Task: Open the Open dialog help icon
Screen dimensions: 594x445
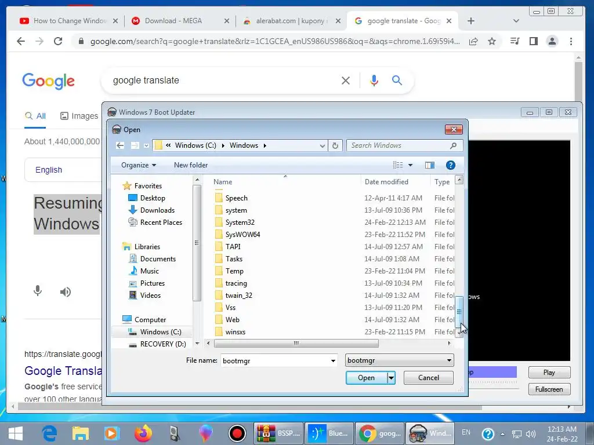Action: [x=450, y=165]
